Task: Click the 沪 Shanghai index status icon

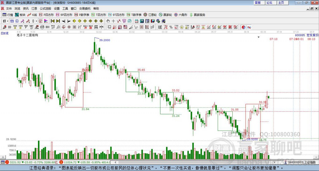Action: [7, 162]
